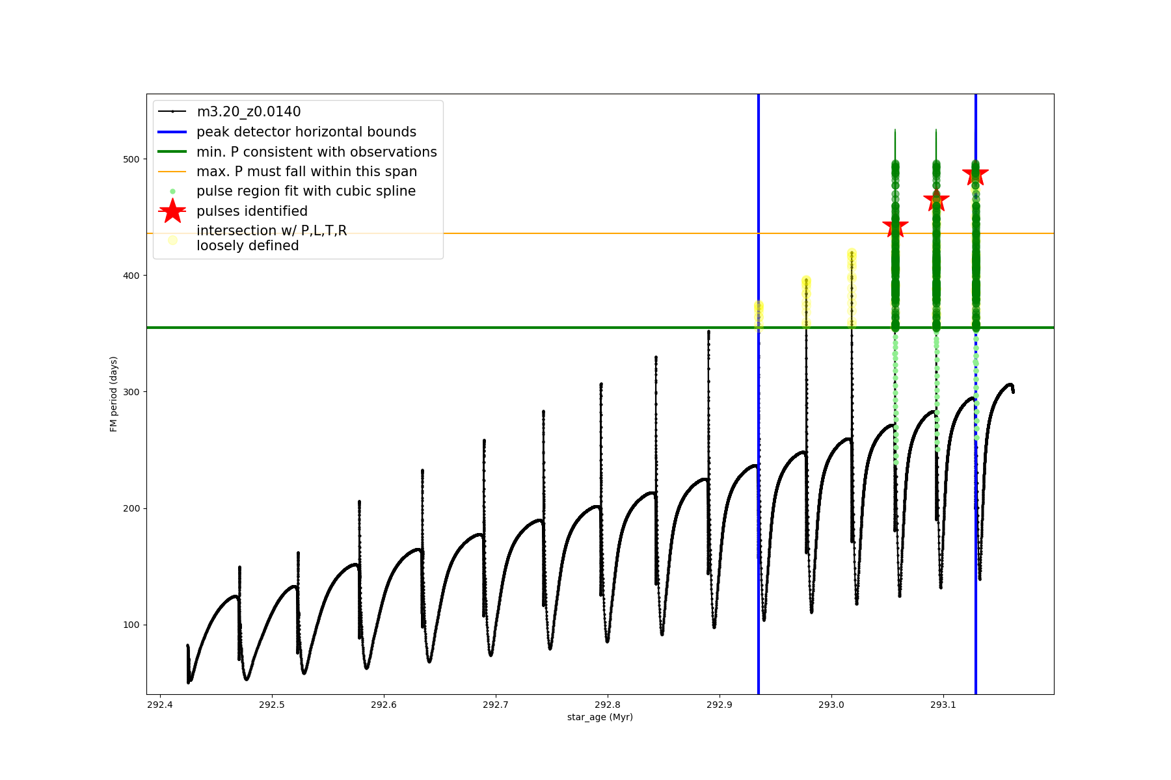Viewport: 1171px width, 780px height.
Task: Select legend entry 'pulse region fit with cubic spline'
Action: coord(306,191)
